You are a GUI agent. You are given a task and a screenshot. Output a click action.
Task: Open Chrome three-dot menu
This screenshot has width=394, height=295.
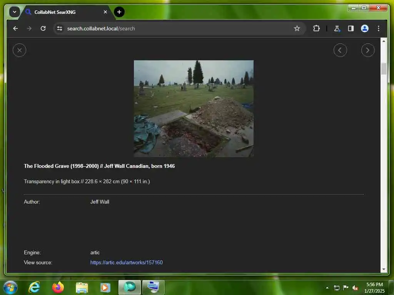pyautogui.click(x=379, y=28)
